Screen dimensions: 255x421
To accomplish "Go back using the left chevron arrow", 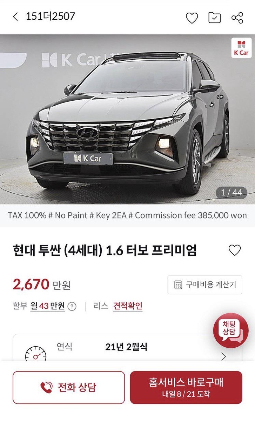I will click(15, 16).
